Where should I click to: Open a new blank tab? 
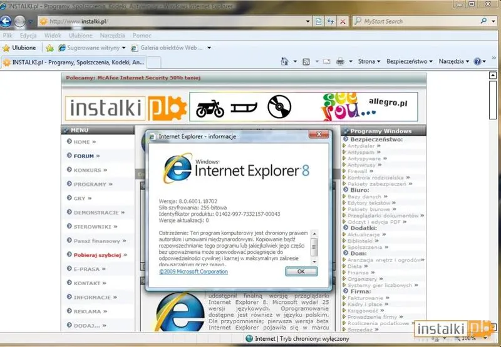[x=153, y=63]
